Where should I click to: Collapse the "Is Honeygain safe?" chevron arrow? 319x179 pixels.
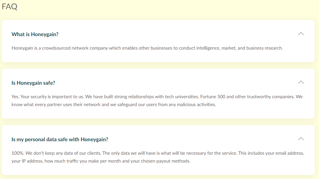point(301,82)
